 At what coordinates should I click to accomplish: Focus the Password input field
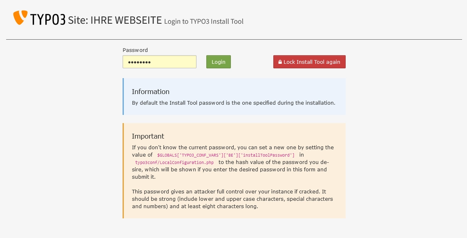coord(159,62)
